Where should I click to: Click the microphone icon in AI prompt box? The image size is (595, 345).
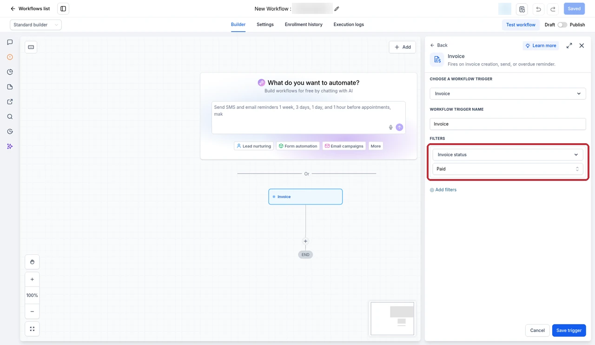390,127
